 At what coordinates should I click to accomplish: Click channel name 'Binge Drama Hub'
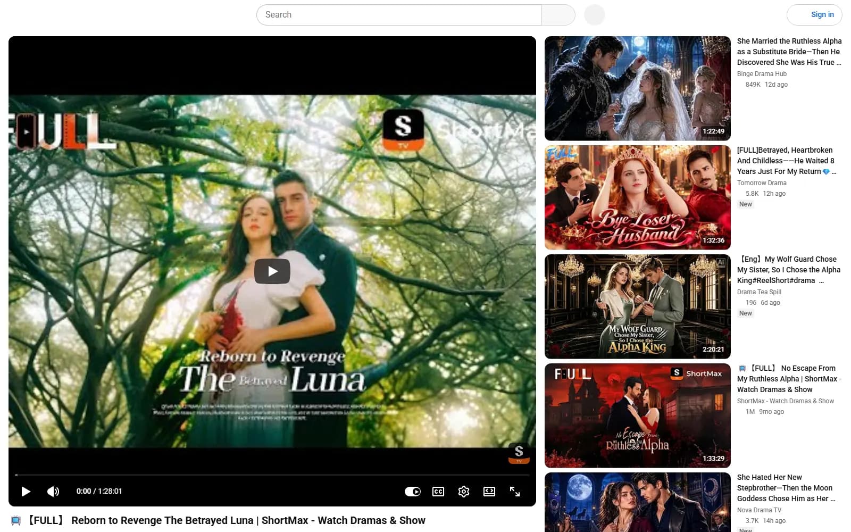[762, 74]
